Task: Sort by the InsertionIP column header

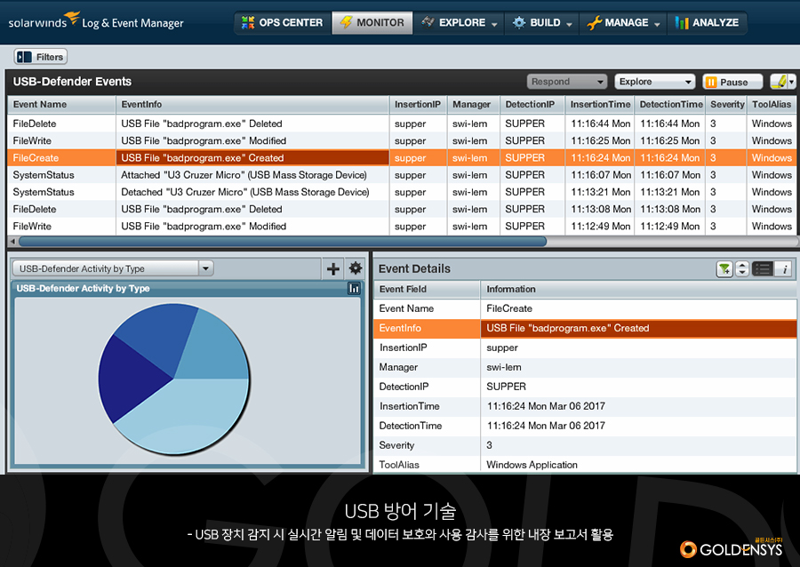Action: 418,105
